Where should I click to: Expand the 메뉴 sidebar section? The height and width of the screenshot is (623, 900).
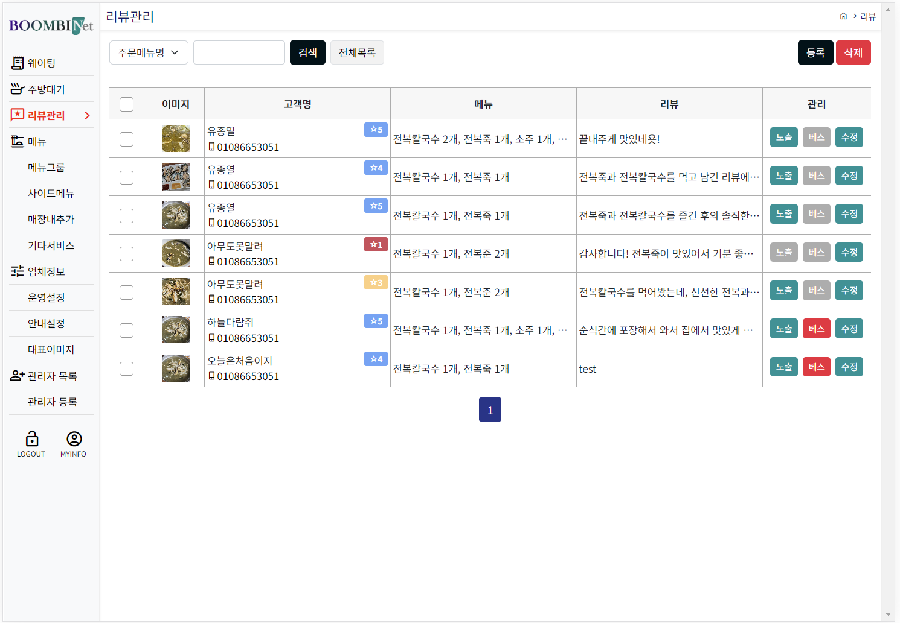(37, 142)
